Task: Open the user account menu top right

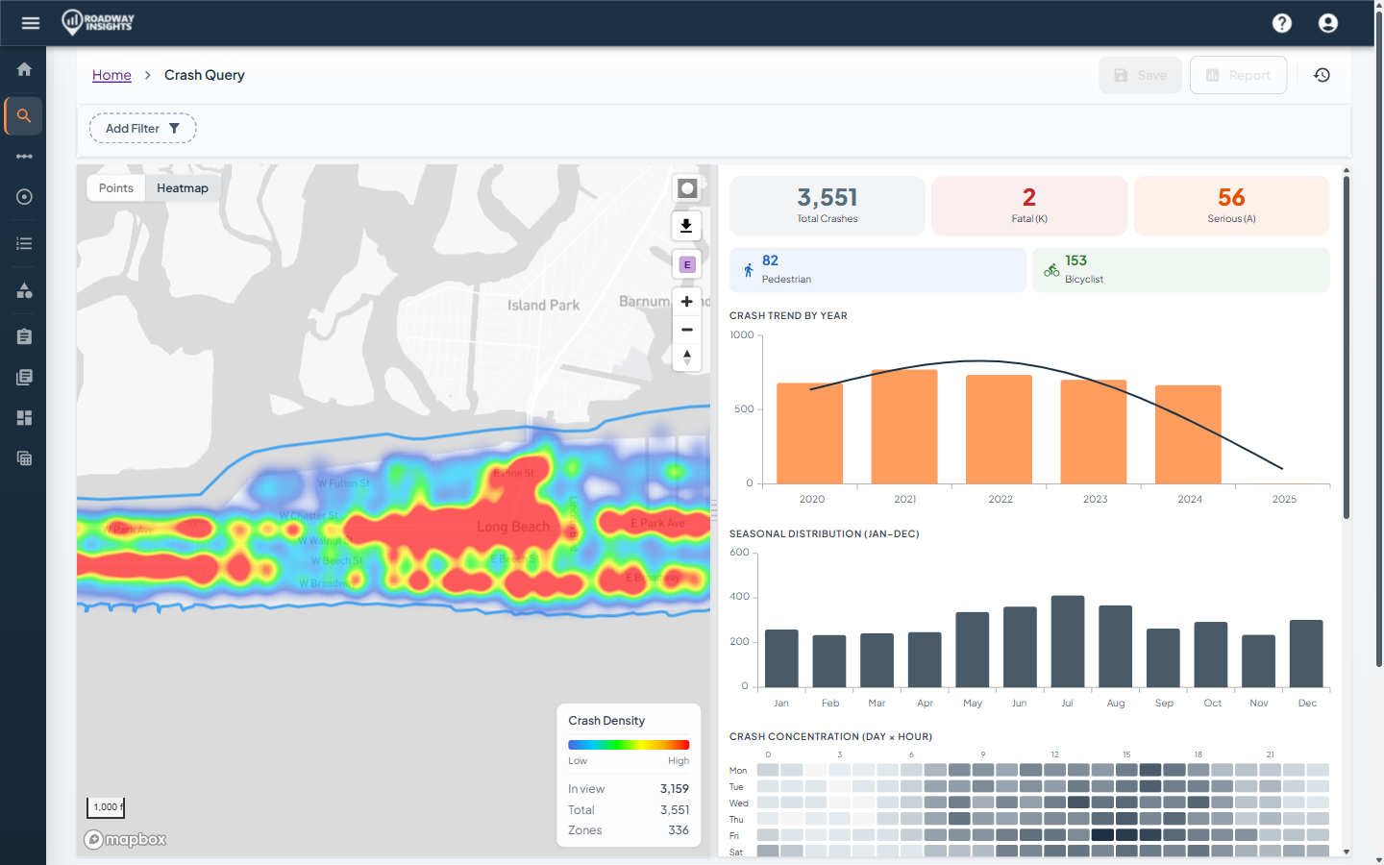Action: (1327, 22)
